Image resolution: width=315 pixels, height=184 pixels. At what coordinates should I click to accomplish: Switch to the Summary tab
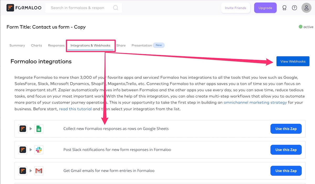click(17, 45)
